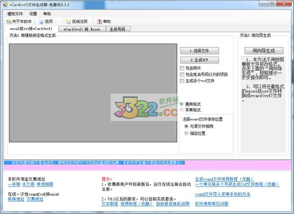Open vcard文件导入苹果手机的方法 link
This screenshot has height=214, width=294.
(222, 194)
